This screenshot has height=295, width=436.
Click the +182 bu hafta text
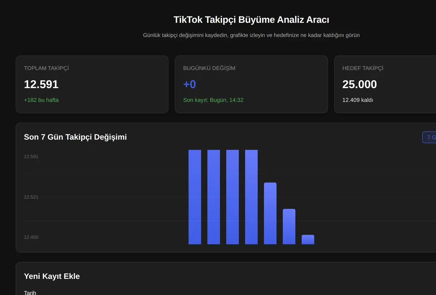tap(41, 100)
